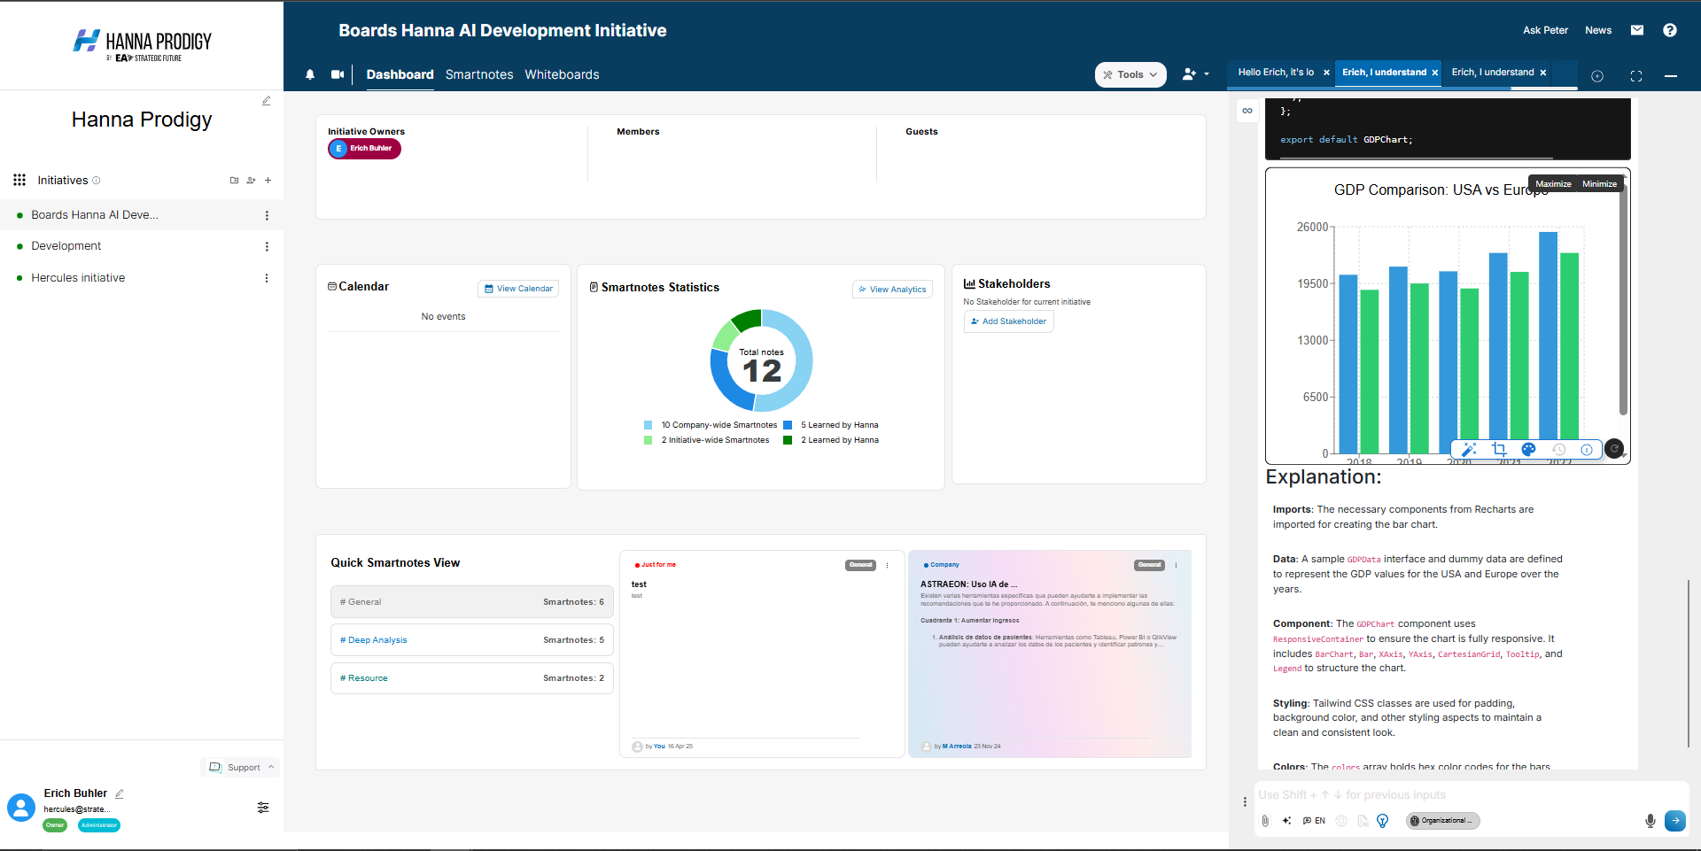This screenshot has height=851, width=1701.
Task: Click the View Analytics button
Action: [x=892, y=290]
